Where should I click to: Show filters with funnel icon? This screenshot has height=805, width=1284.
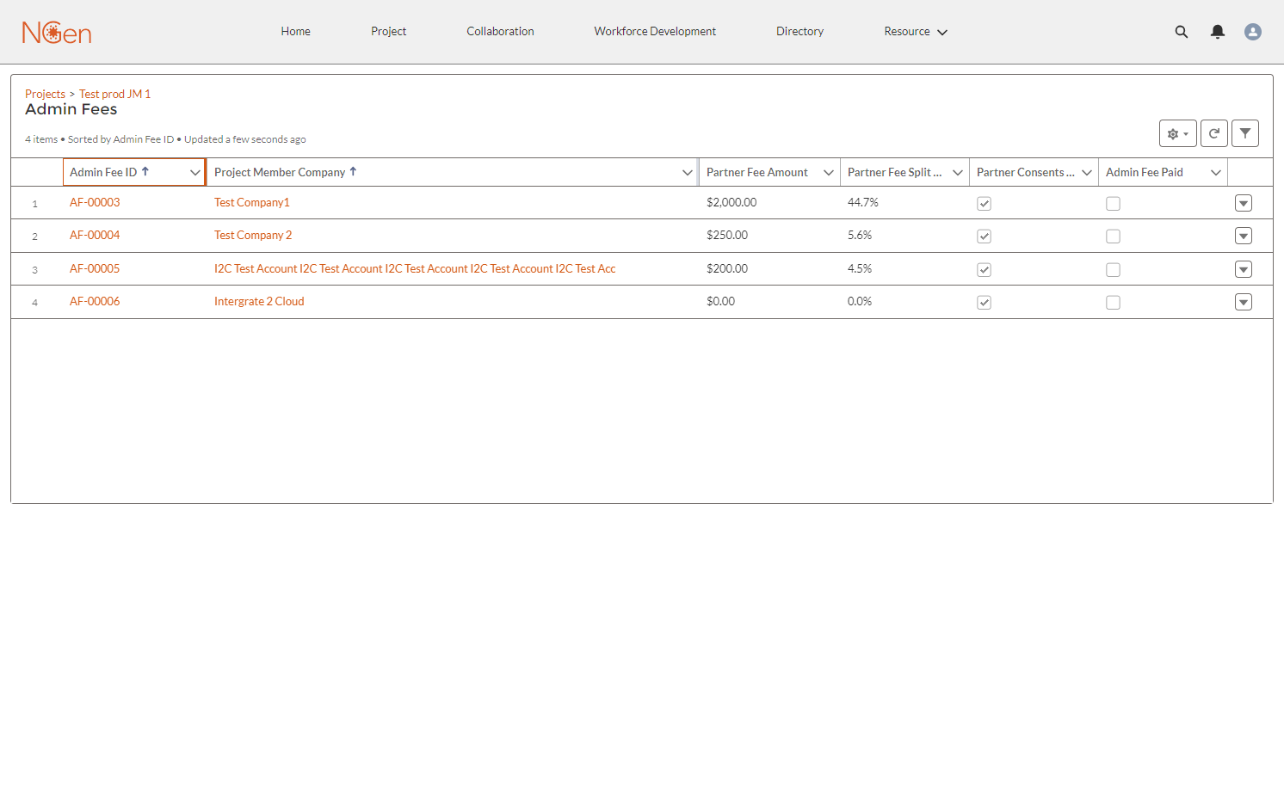[x=1245, y=133]
